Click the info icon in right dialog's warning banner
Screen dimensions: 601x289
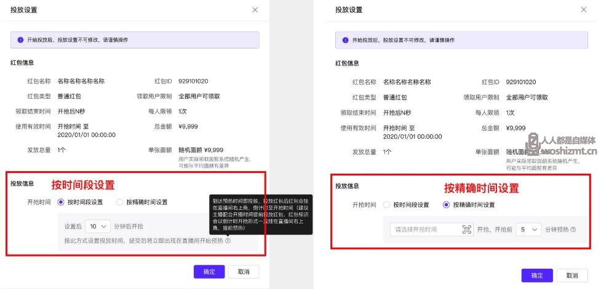(345, 40)
